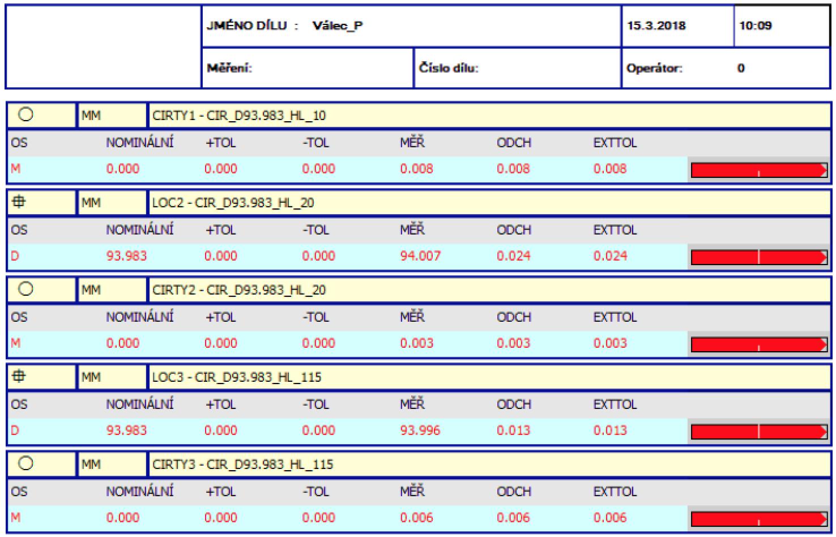The width and height of the screenshot is (836, 537).
Task: Select the measured value 94.007
Action: pos(420,256)
